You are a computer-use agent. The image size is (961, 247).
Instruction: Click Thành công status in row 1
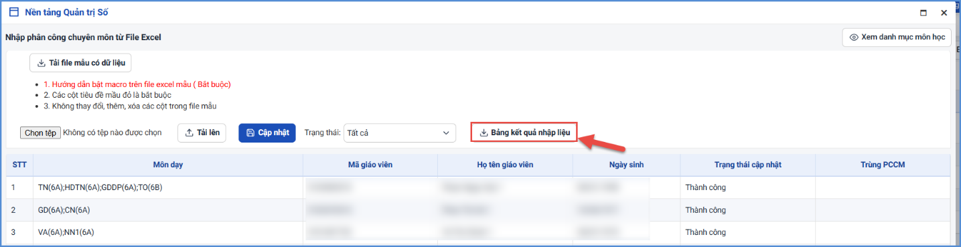tap(705, 187)
